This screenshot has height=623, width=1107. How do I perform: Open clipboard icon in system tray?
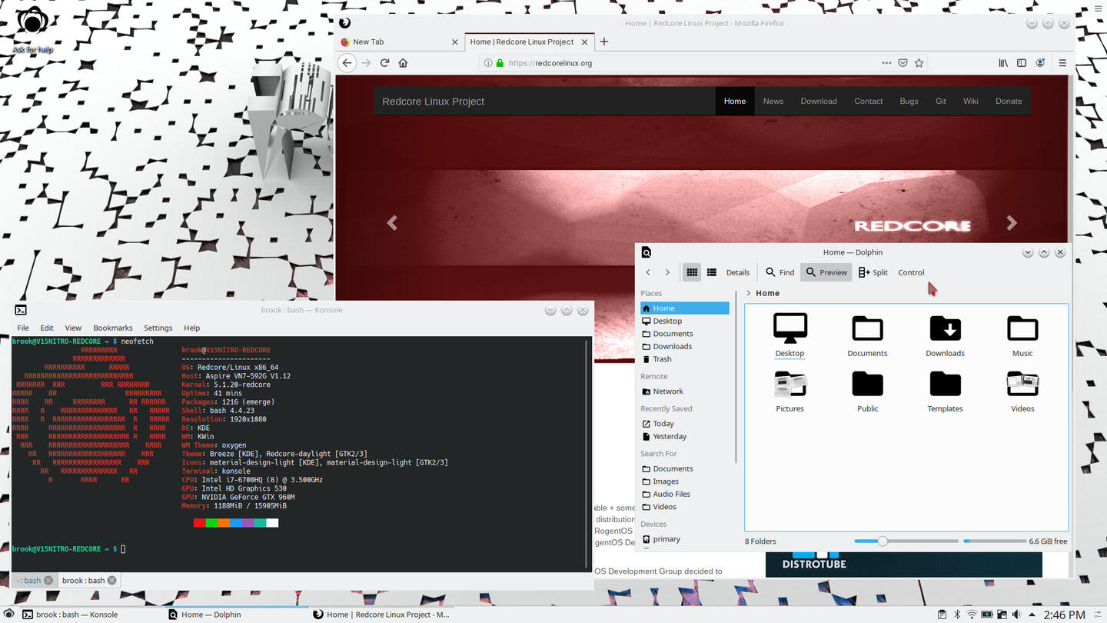click(942, 615)
